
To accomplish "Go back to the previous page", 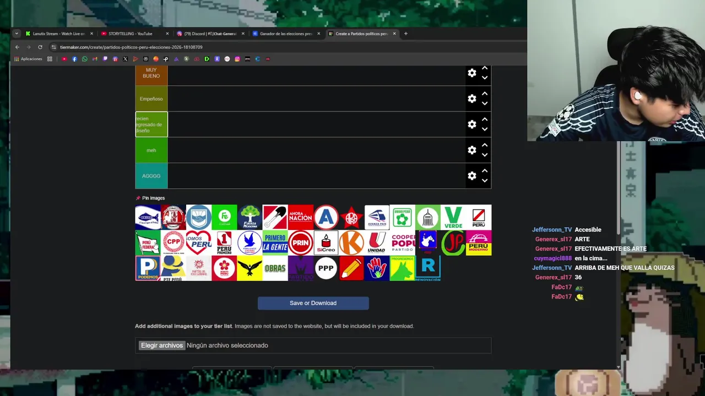I will 17,47.
